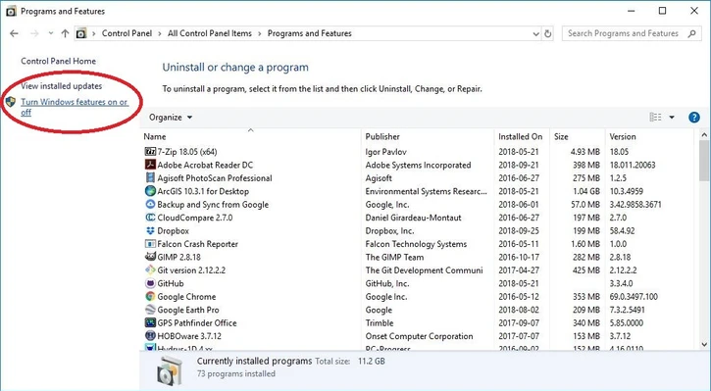Select The GIMP Team publisher cell
This screenshot has width=711, height=391.
pos(394,258)
